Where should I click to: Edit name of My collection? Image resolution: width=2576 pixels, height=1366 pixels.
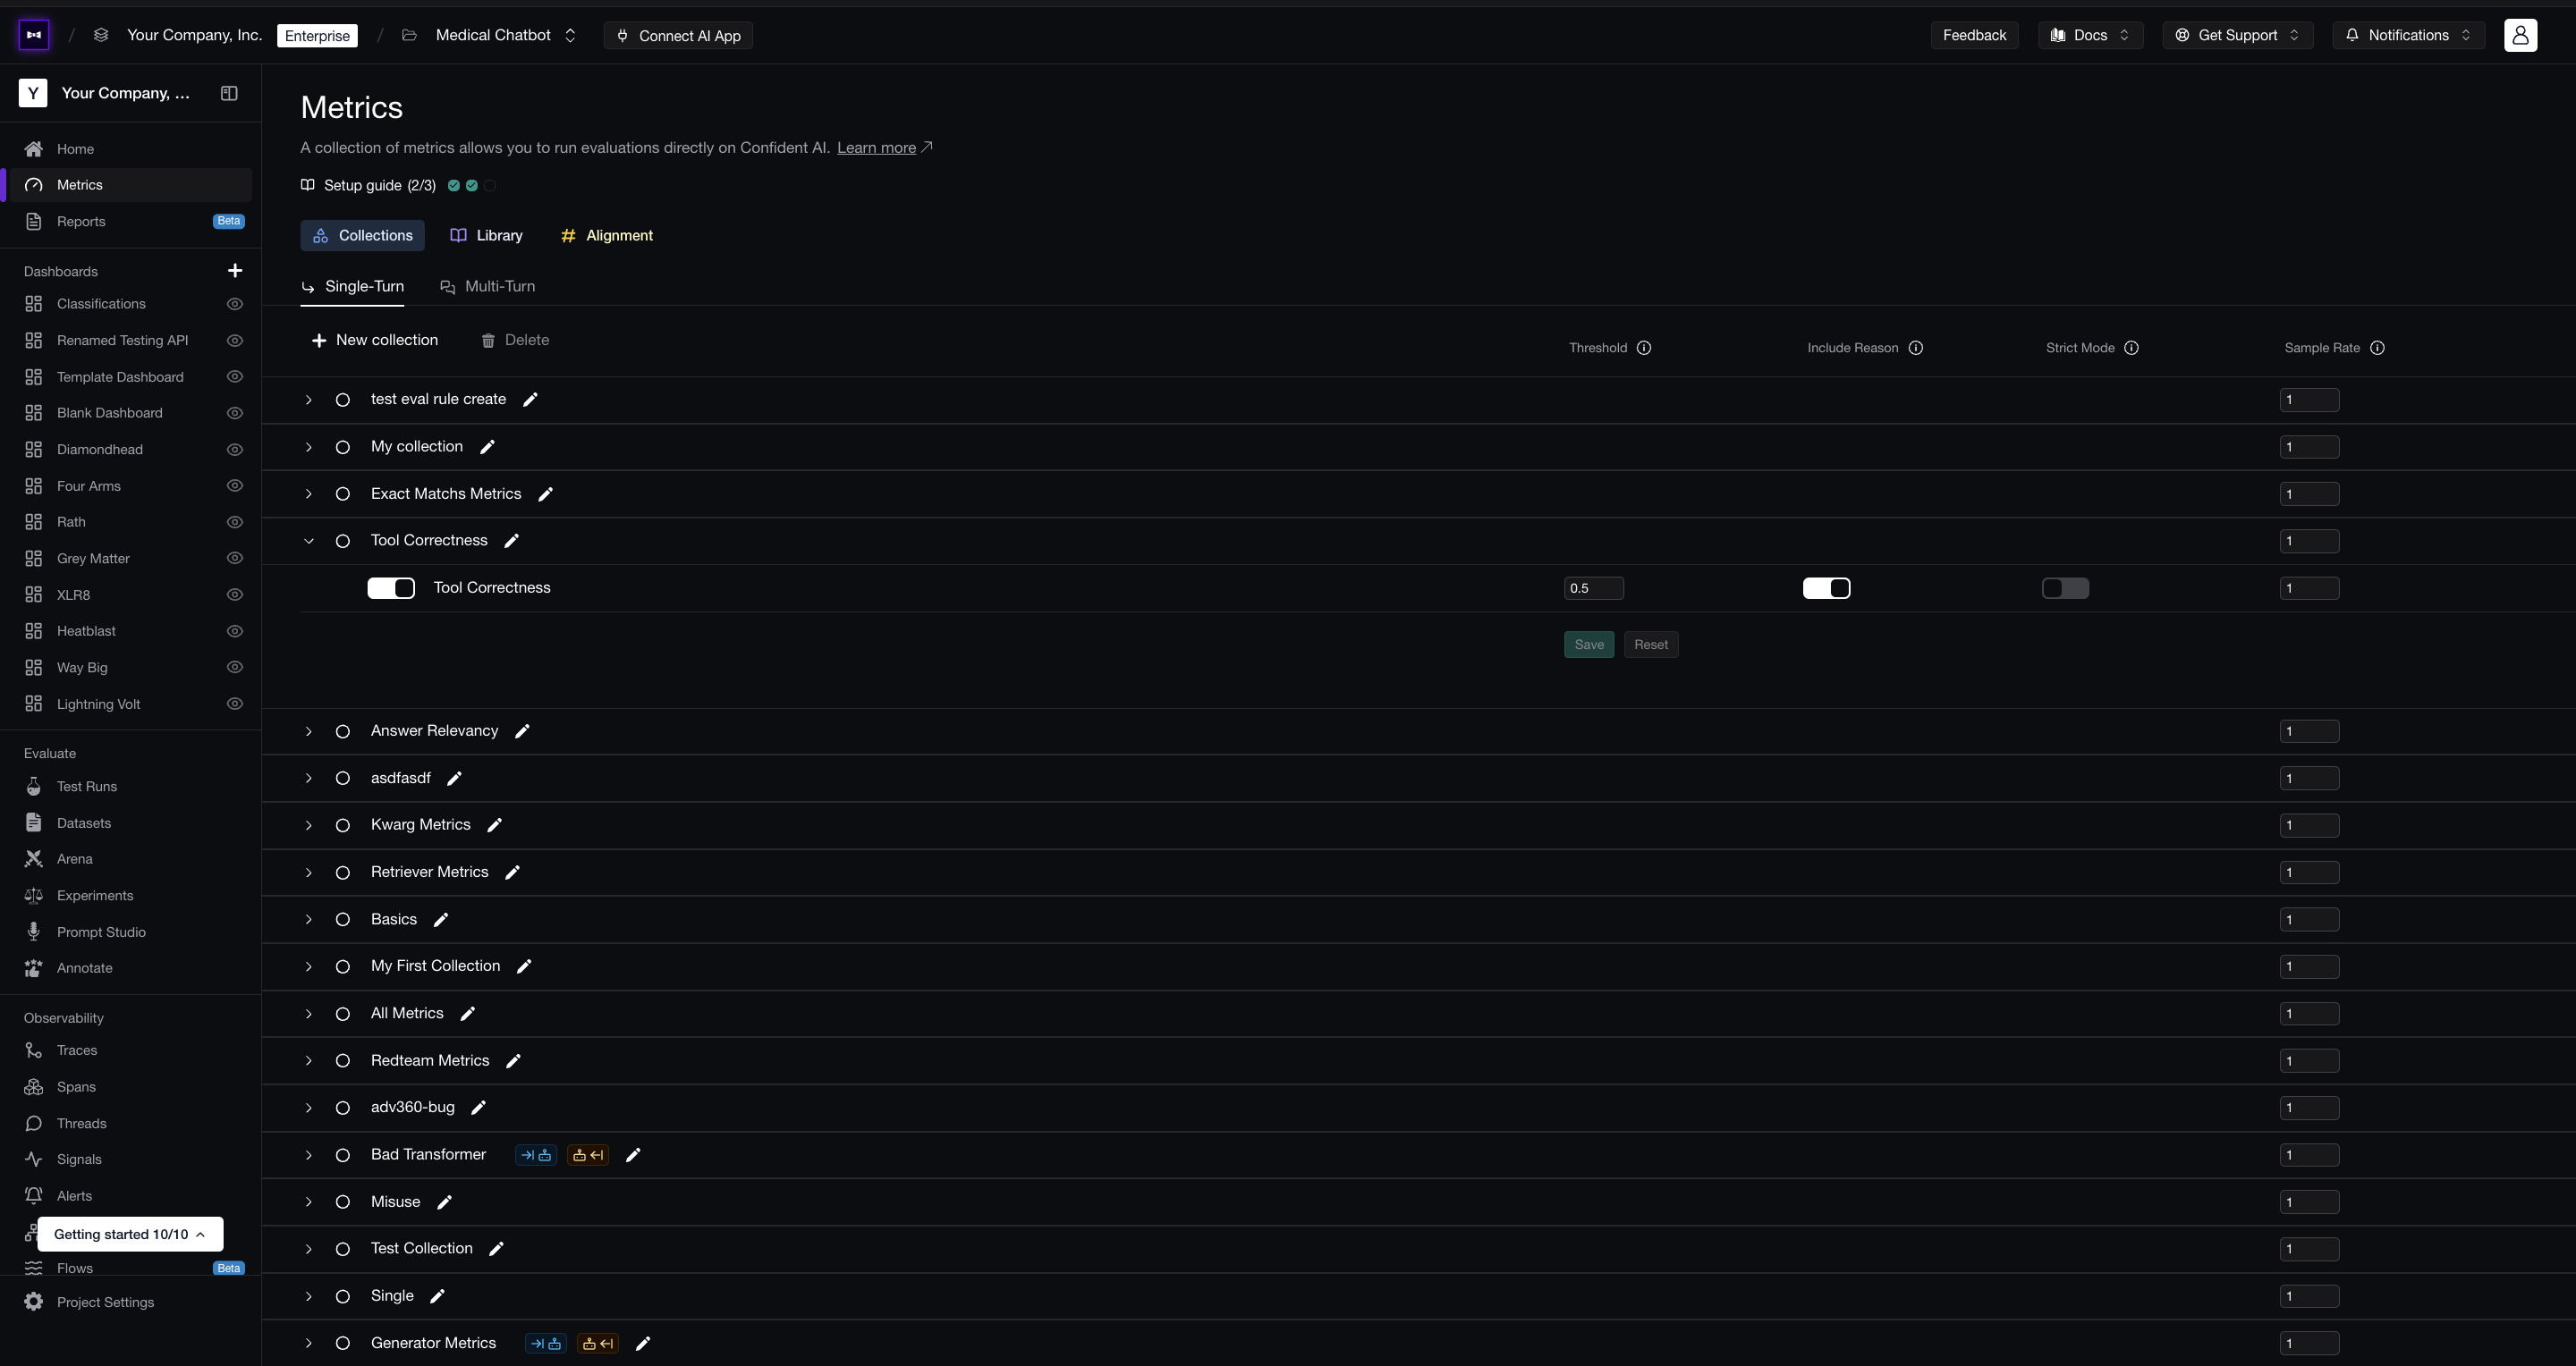click(488, 447)
